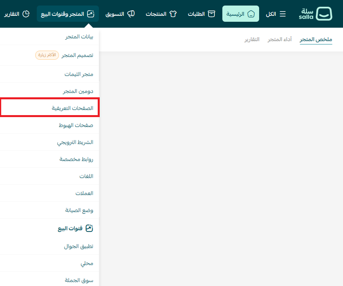Switch to ملخص المتجر tab
The height and width of the screenshot is (286, 343).
click(x=316, y=39)
